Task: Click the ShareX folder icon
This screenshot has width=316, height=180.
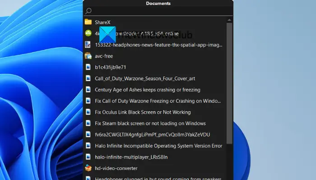Action: pyautogui.click(x=88, y=22)
